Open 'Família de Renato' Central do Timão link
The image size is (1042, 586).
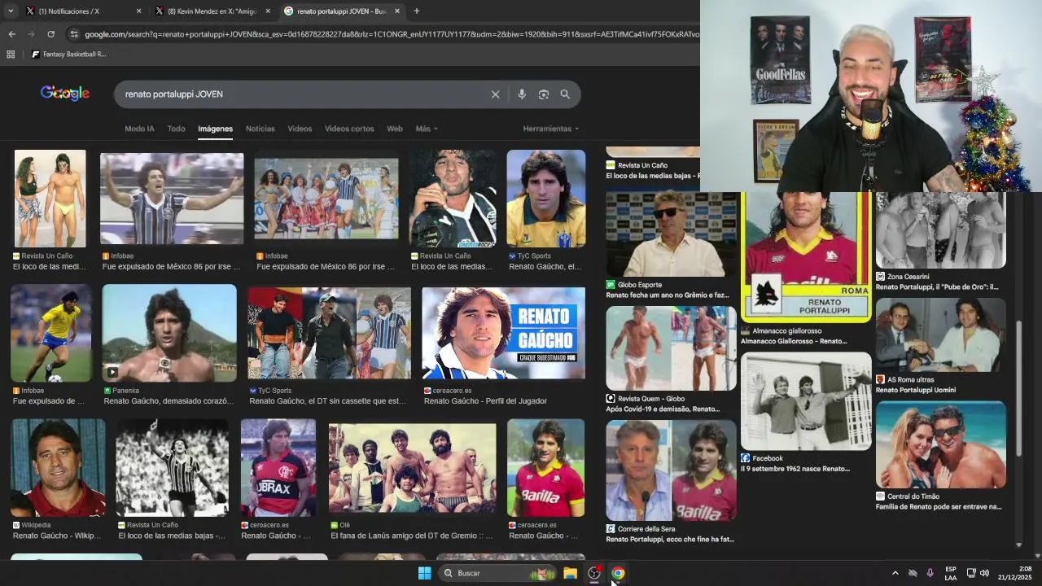939,506
